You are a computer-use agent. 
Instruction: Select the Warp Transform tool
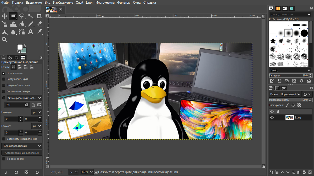(13, 24)
